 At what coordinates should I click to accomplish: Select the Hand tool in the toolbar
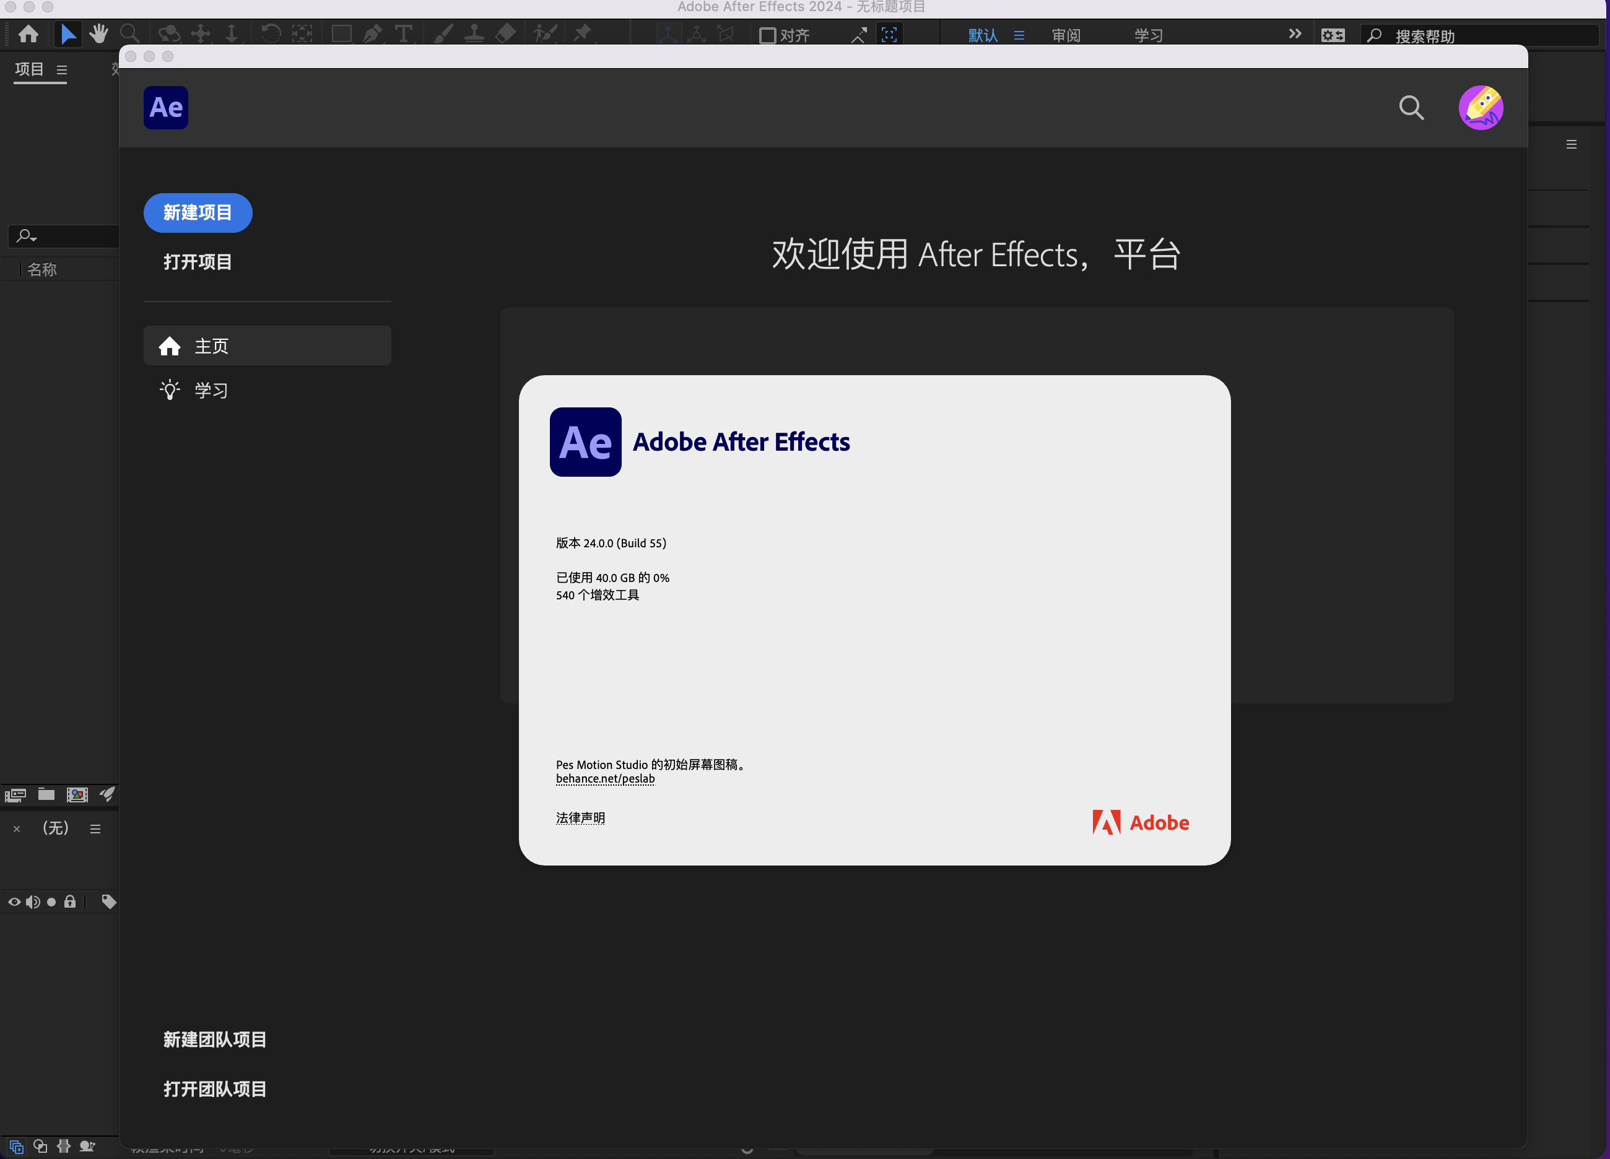(x=98, y=33)
